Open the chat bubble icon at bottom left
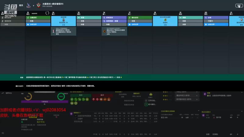 click(3, 133)
